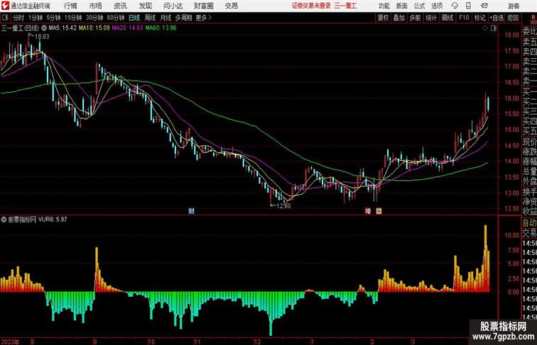Screen dimensions: 537x345
Task: Click the 复权 adjustment button
Action: click(384, 18)
